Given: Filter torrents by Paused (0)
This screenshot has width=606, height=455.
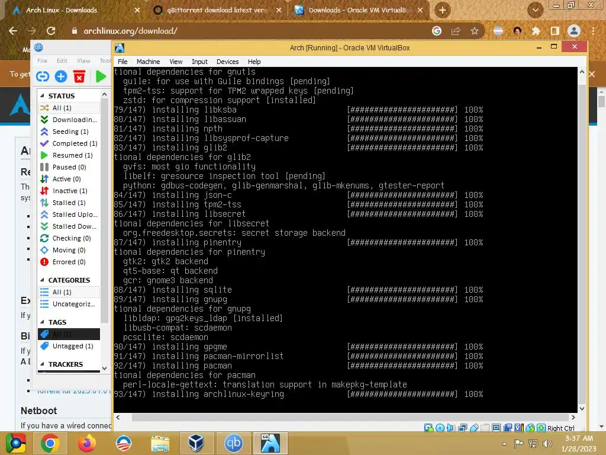Looking at the screenshot, I should 70,167.
